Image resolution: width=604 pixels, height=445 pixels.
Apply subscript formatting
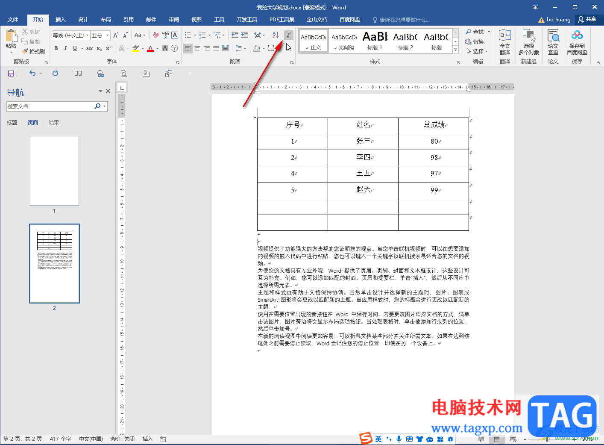(99, 49)
